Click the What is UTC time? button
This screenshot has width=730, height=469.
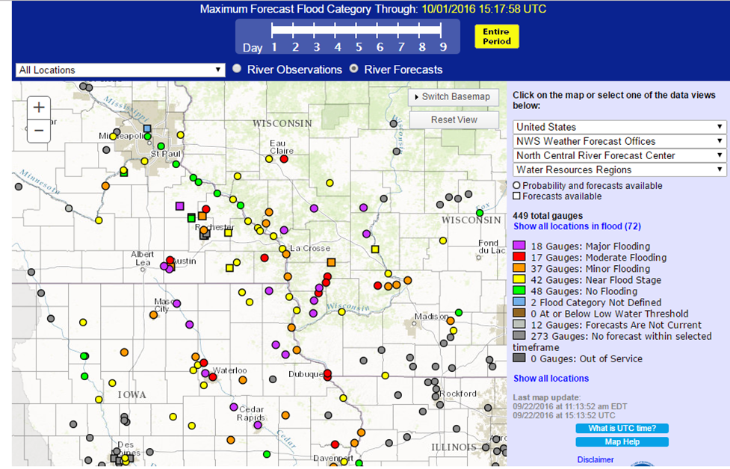pyautogui.click(x=622, y=428)
